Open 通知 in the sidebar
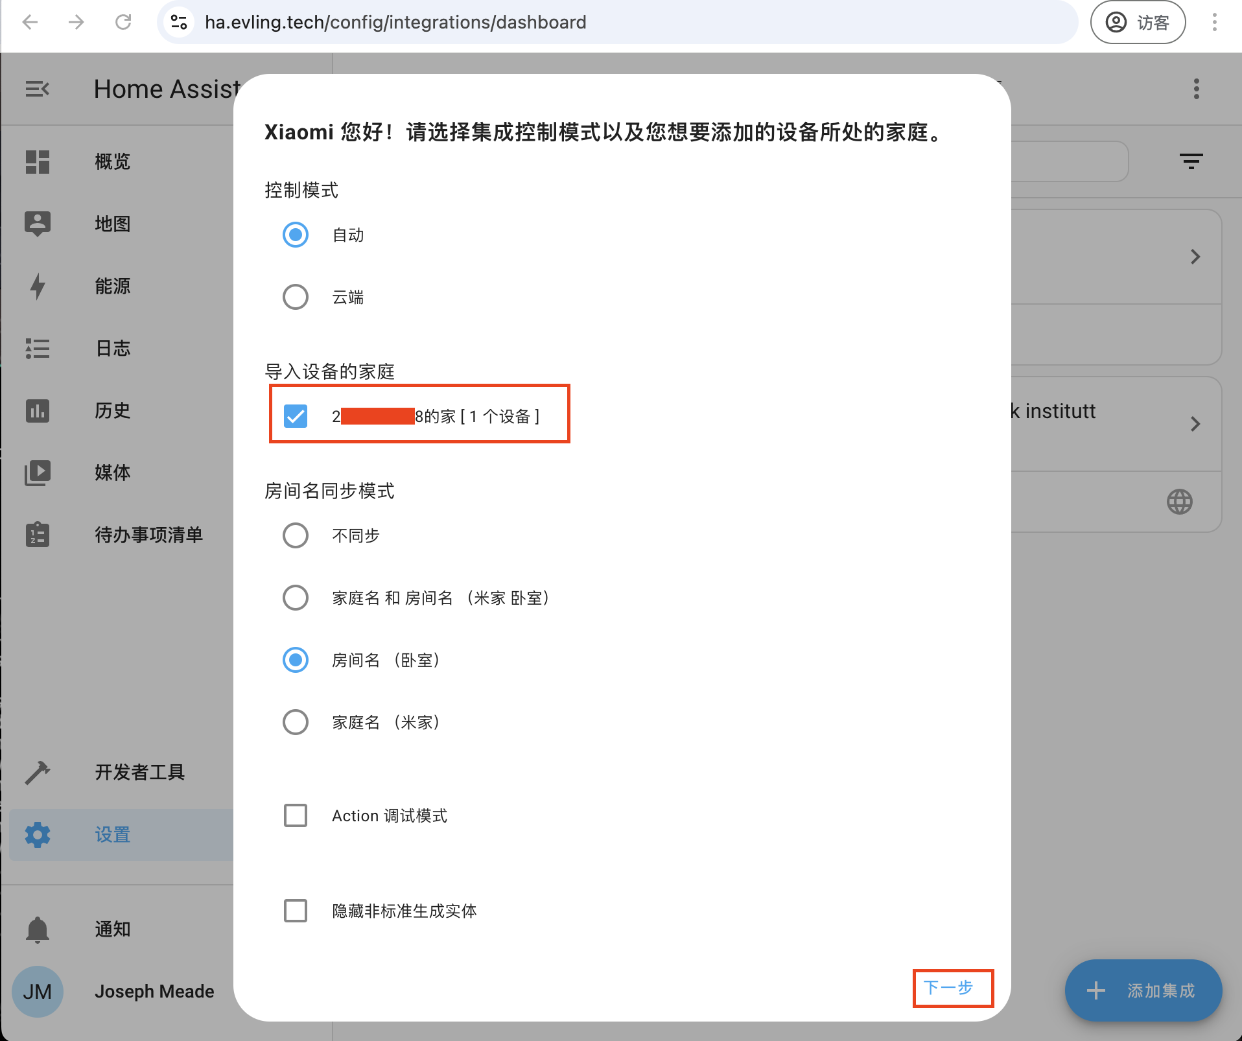The height and width of the screenshot is (1041, 1242). coord(113,930)
